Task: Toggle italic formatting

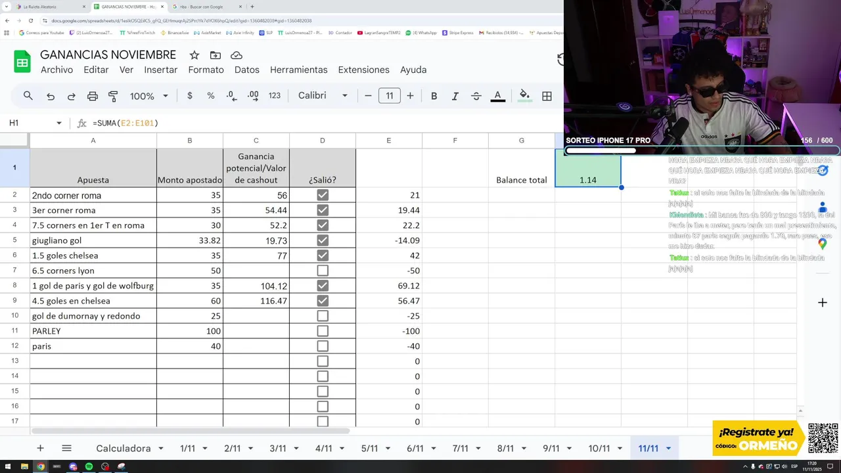Action: pyautogui.click(x=455, y=96)
